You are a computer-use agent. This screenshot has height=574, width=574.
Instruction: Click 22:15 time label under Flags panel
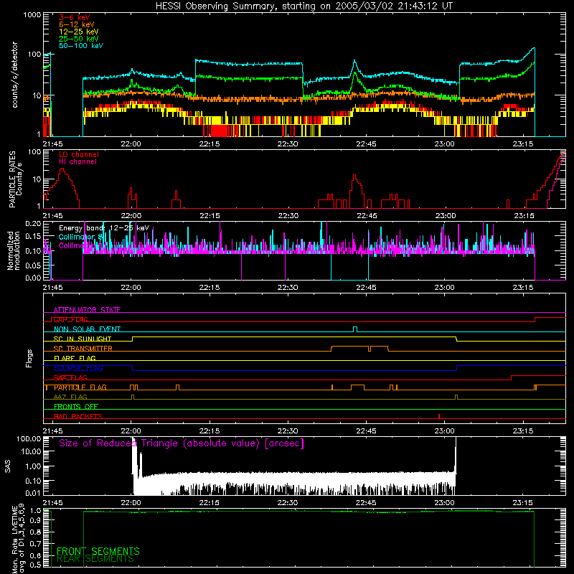(210, 431)
